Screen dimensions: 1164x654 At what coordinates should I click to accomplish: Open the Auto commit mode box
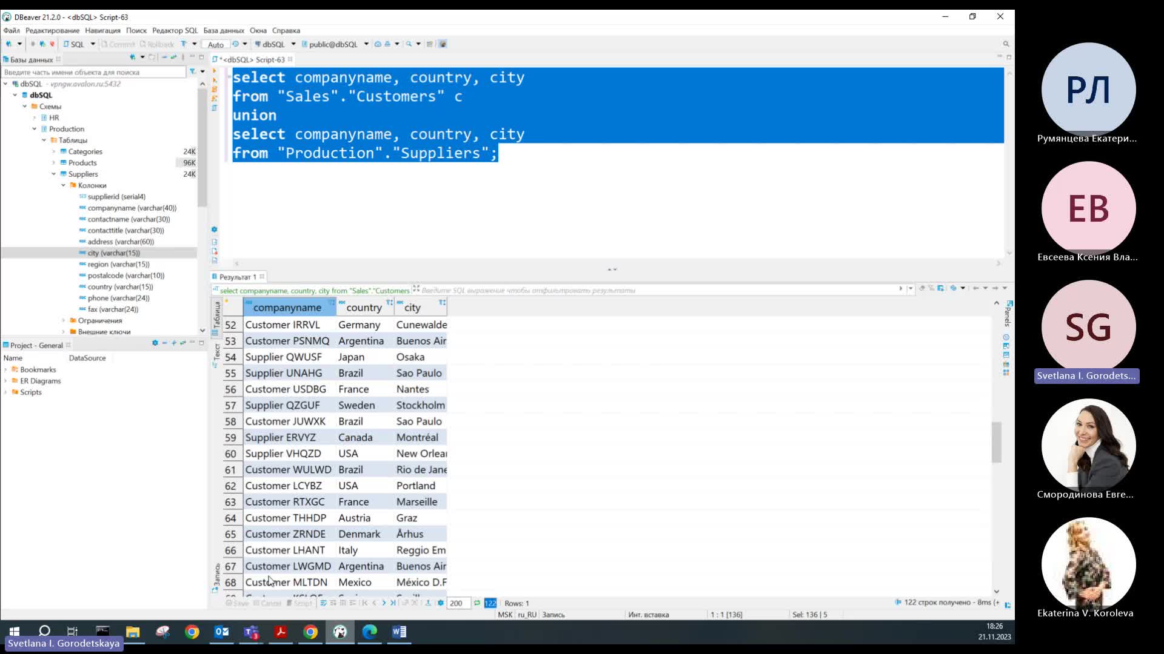click(216, 44)
